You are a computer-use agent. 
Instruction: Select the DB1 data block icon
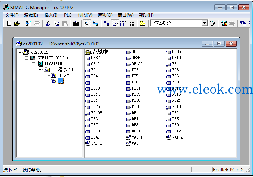(x=128, y=113)
